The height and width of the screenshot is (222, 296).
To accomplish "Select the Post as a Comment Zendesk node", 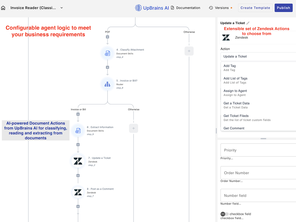I will [77, 192].
